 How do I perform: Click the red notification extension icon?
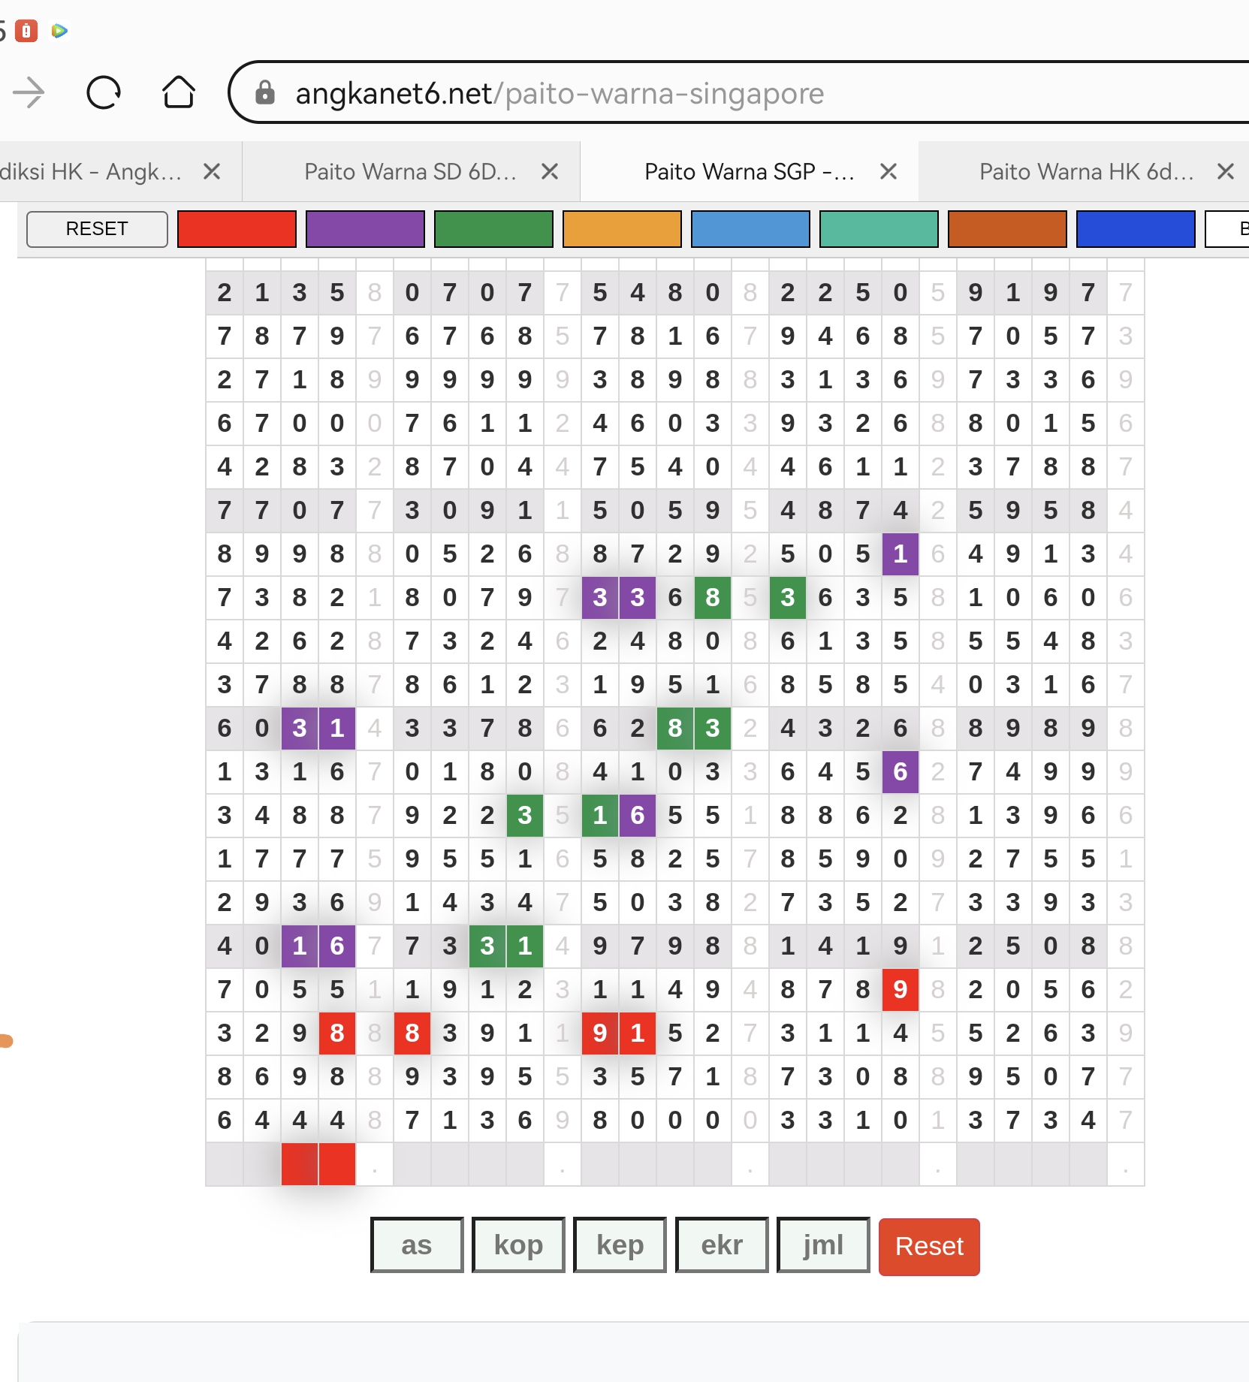pos(26,31)
